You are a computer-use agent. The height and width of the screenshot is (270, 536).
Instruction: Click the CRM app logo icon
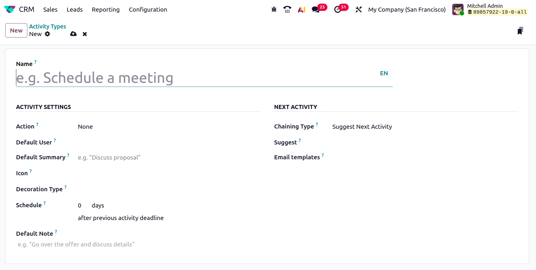[x=10, y=10]
